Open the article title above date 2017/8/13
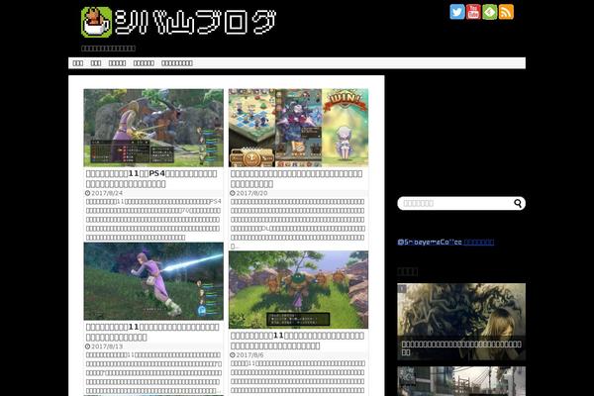Viewport: 594px width, 396px height. click(152, 332)
